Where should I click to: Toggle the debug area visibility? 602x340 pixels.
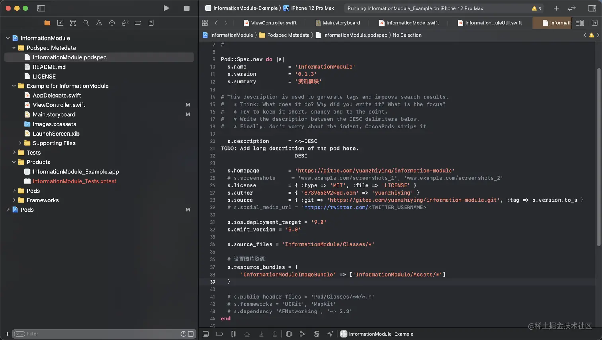click(x=206, y=334)
